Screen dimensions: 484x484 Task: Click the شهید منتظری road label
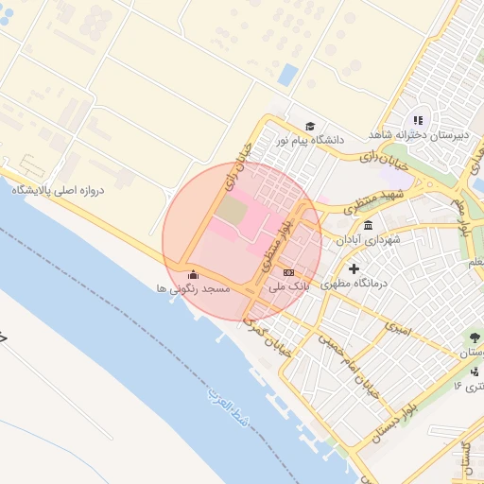tap(373, 201)
